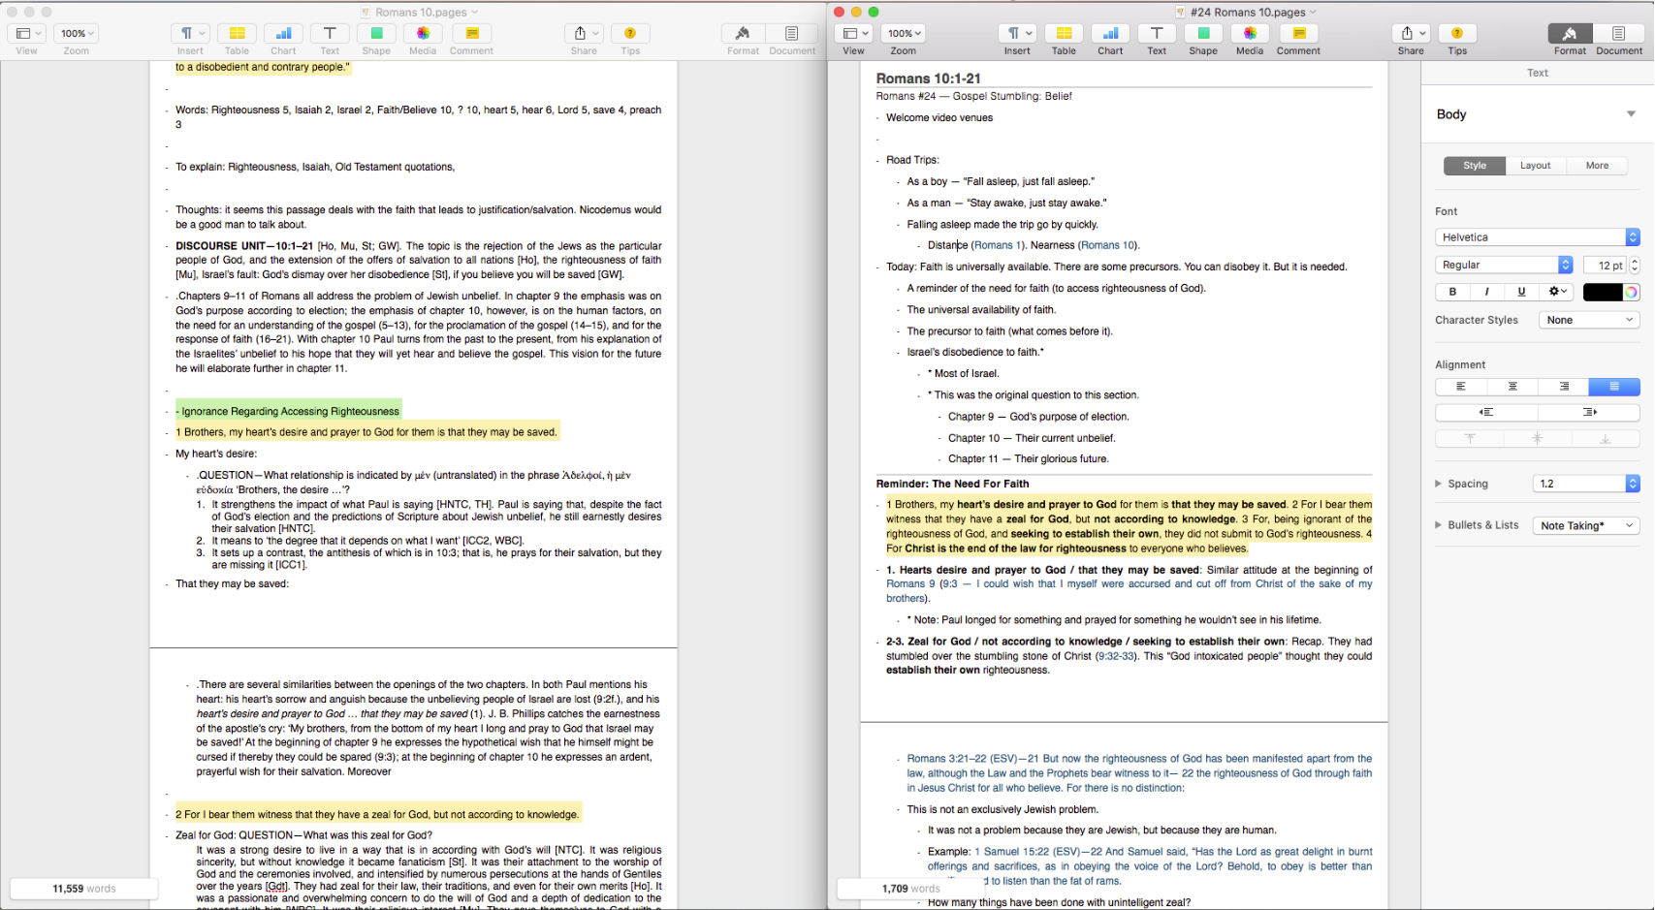Add a Comment in #24 Romans 10 window
This screenshot has height=910, width=1655.
pyautogui.click(x=1298, y=33)
